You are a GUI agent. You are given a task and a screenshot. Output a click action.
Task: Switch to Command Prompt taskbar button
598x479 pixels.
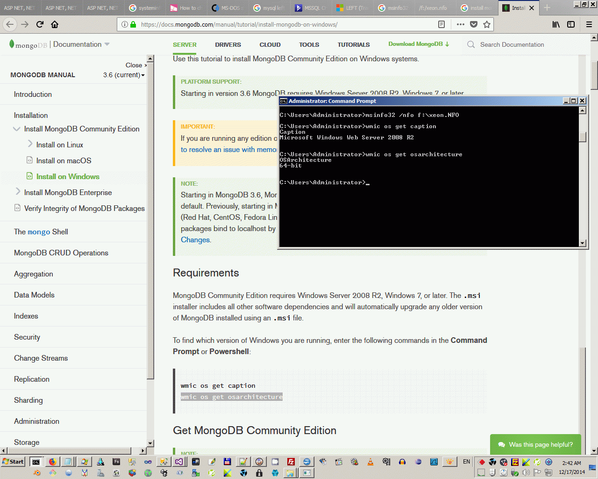pyautogui.click(x=36, y=462)
